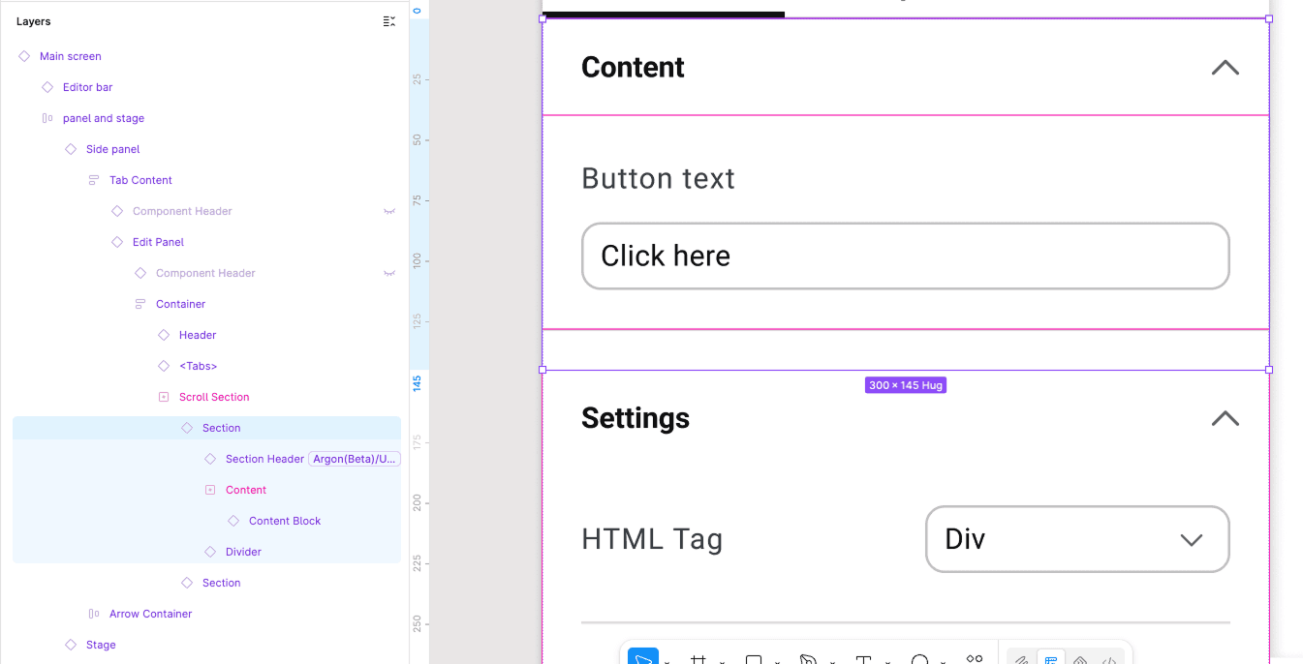Collapse the Content section with its chevron

pyautogui.click(x=1225, y=68)
